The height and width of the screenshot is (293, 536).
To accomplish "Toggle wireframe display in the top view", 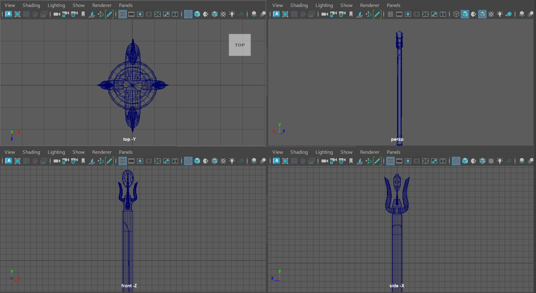I will 188,14.
